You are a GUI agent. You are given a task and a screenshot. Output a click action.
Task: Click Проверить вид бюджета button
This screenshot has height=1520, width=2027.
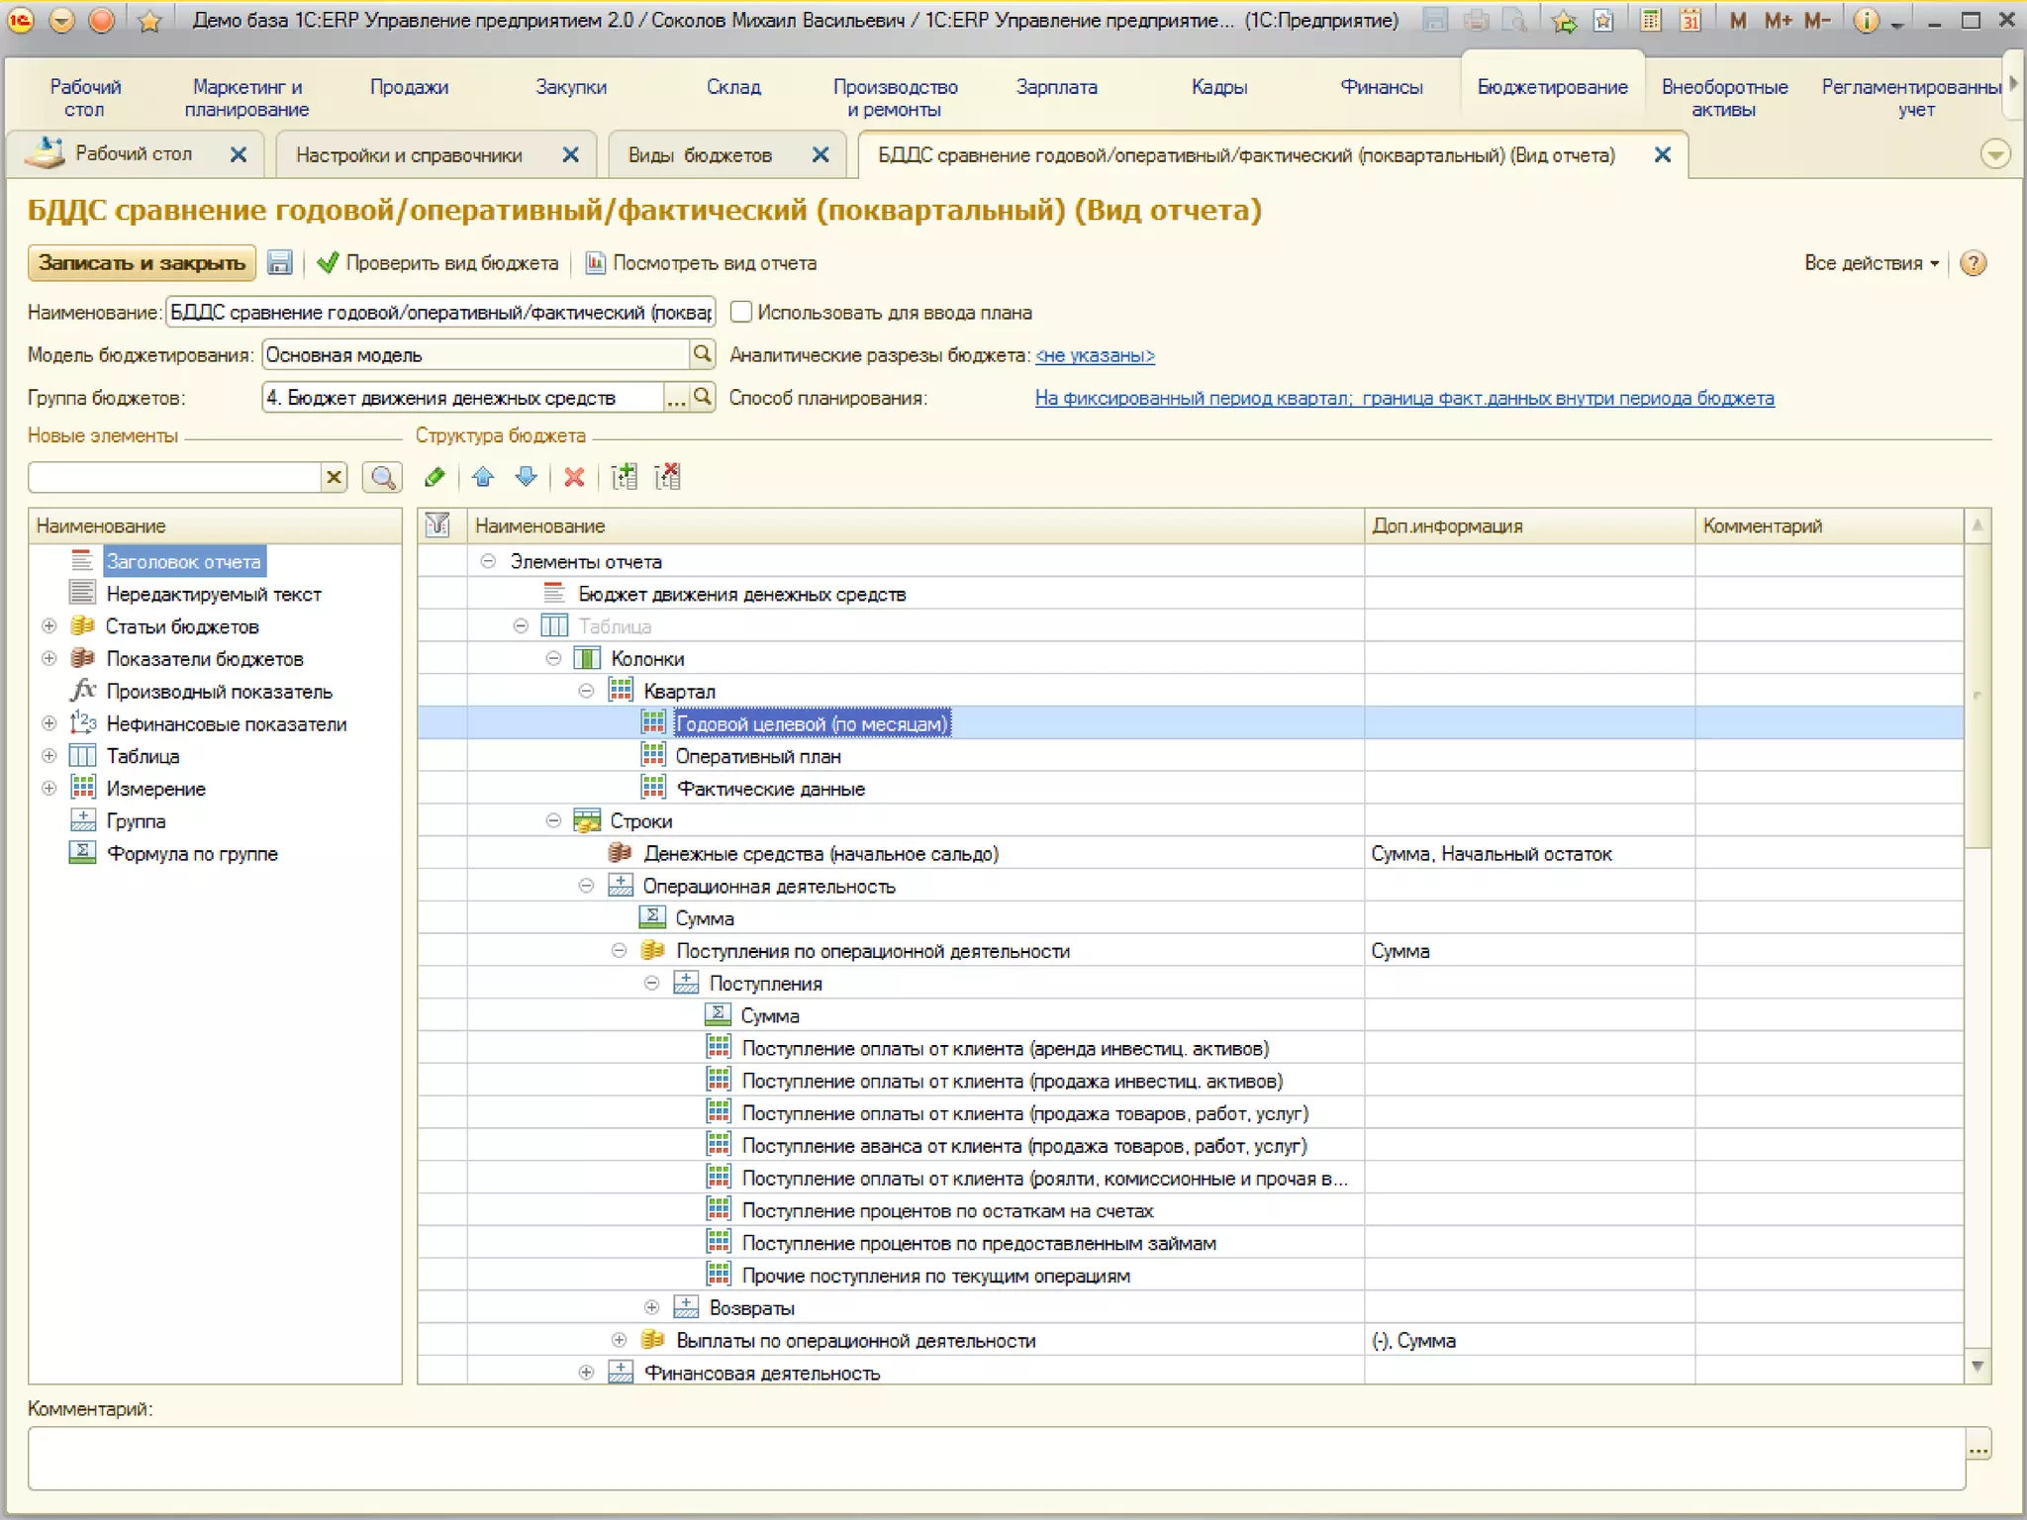(x=438, y=263)
